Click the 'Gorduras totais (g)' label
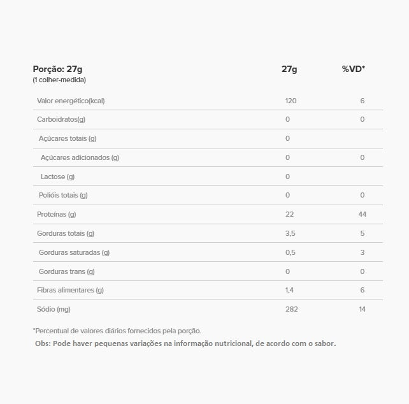409x404 pixels. tap(66, 233)
